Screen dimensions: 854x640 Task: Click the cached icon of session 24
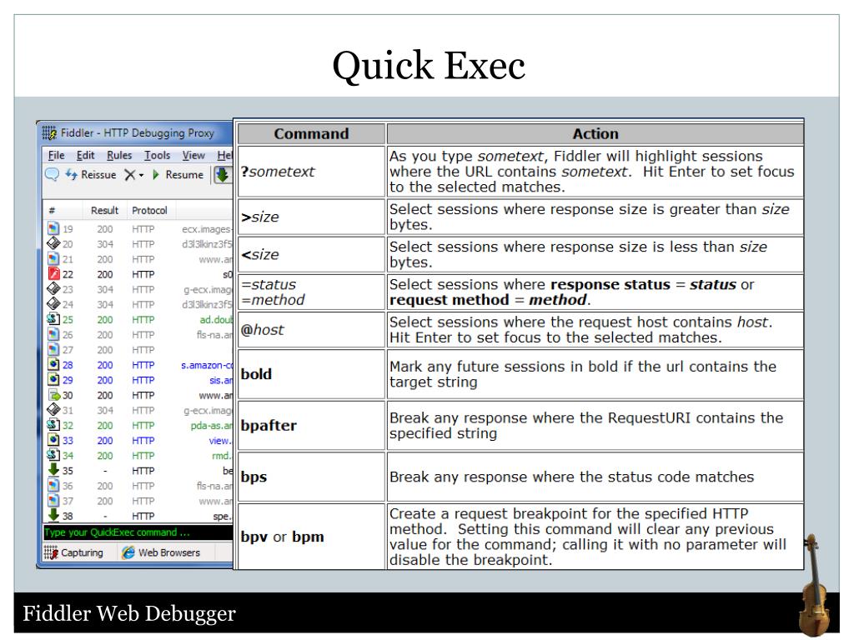tap(53, 303)
